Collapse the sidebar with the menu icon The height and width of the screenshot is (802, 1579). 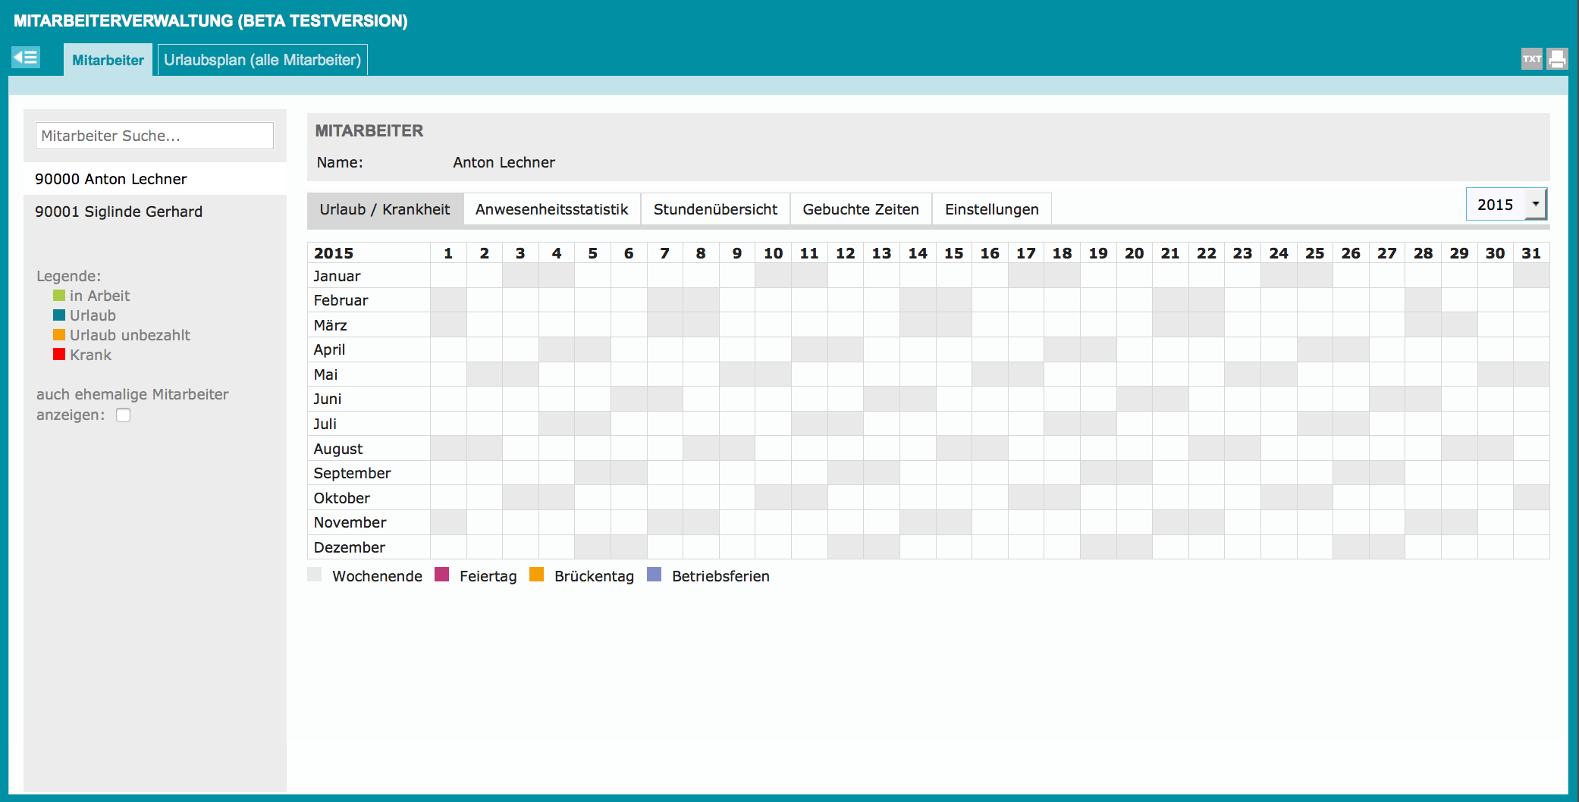point(26,58)
